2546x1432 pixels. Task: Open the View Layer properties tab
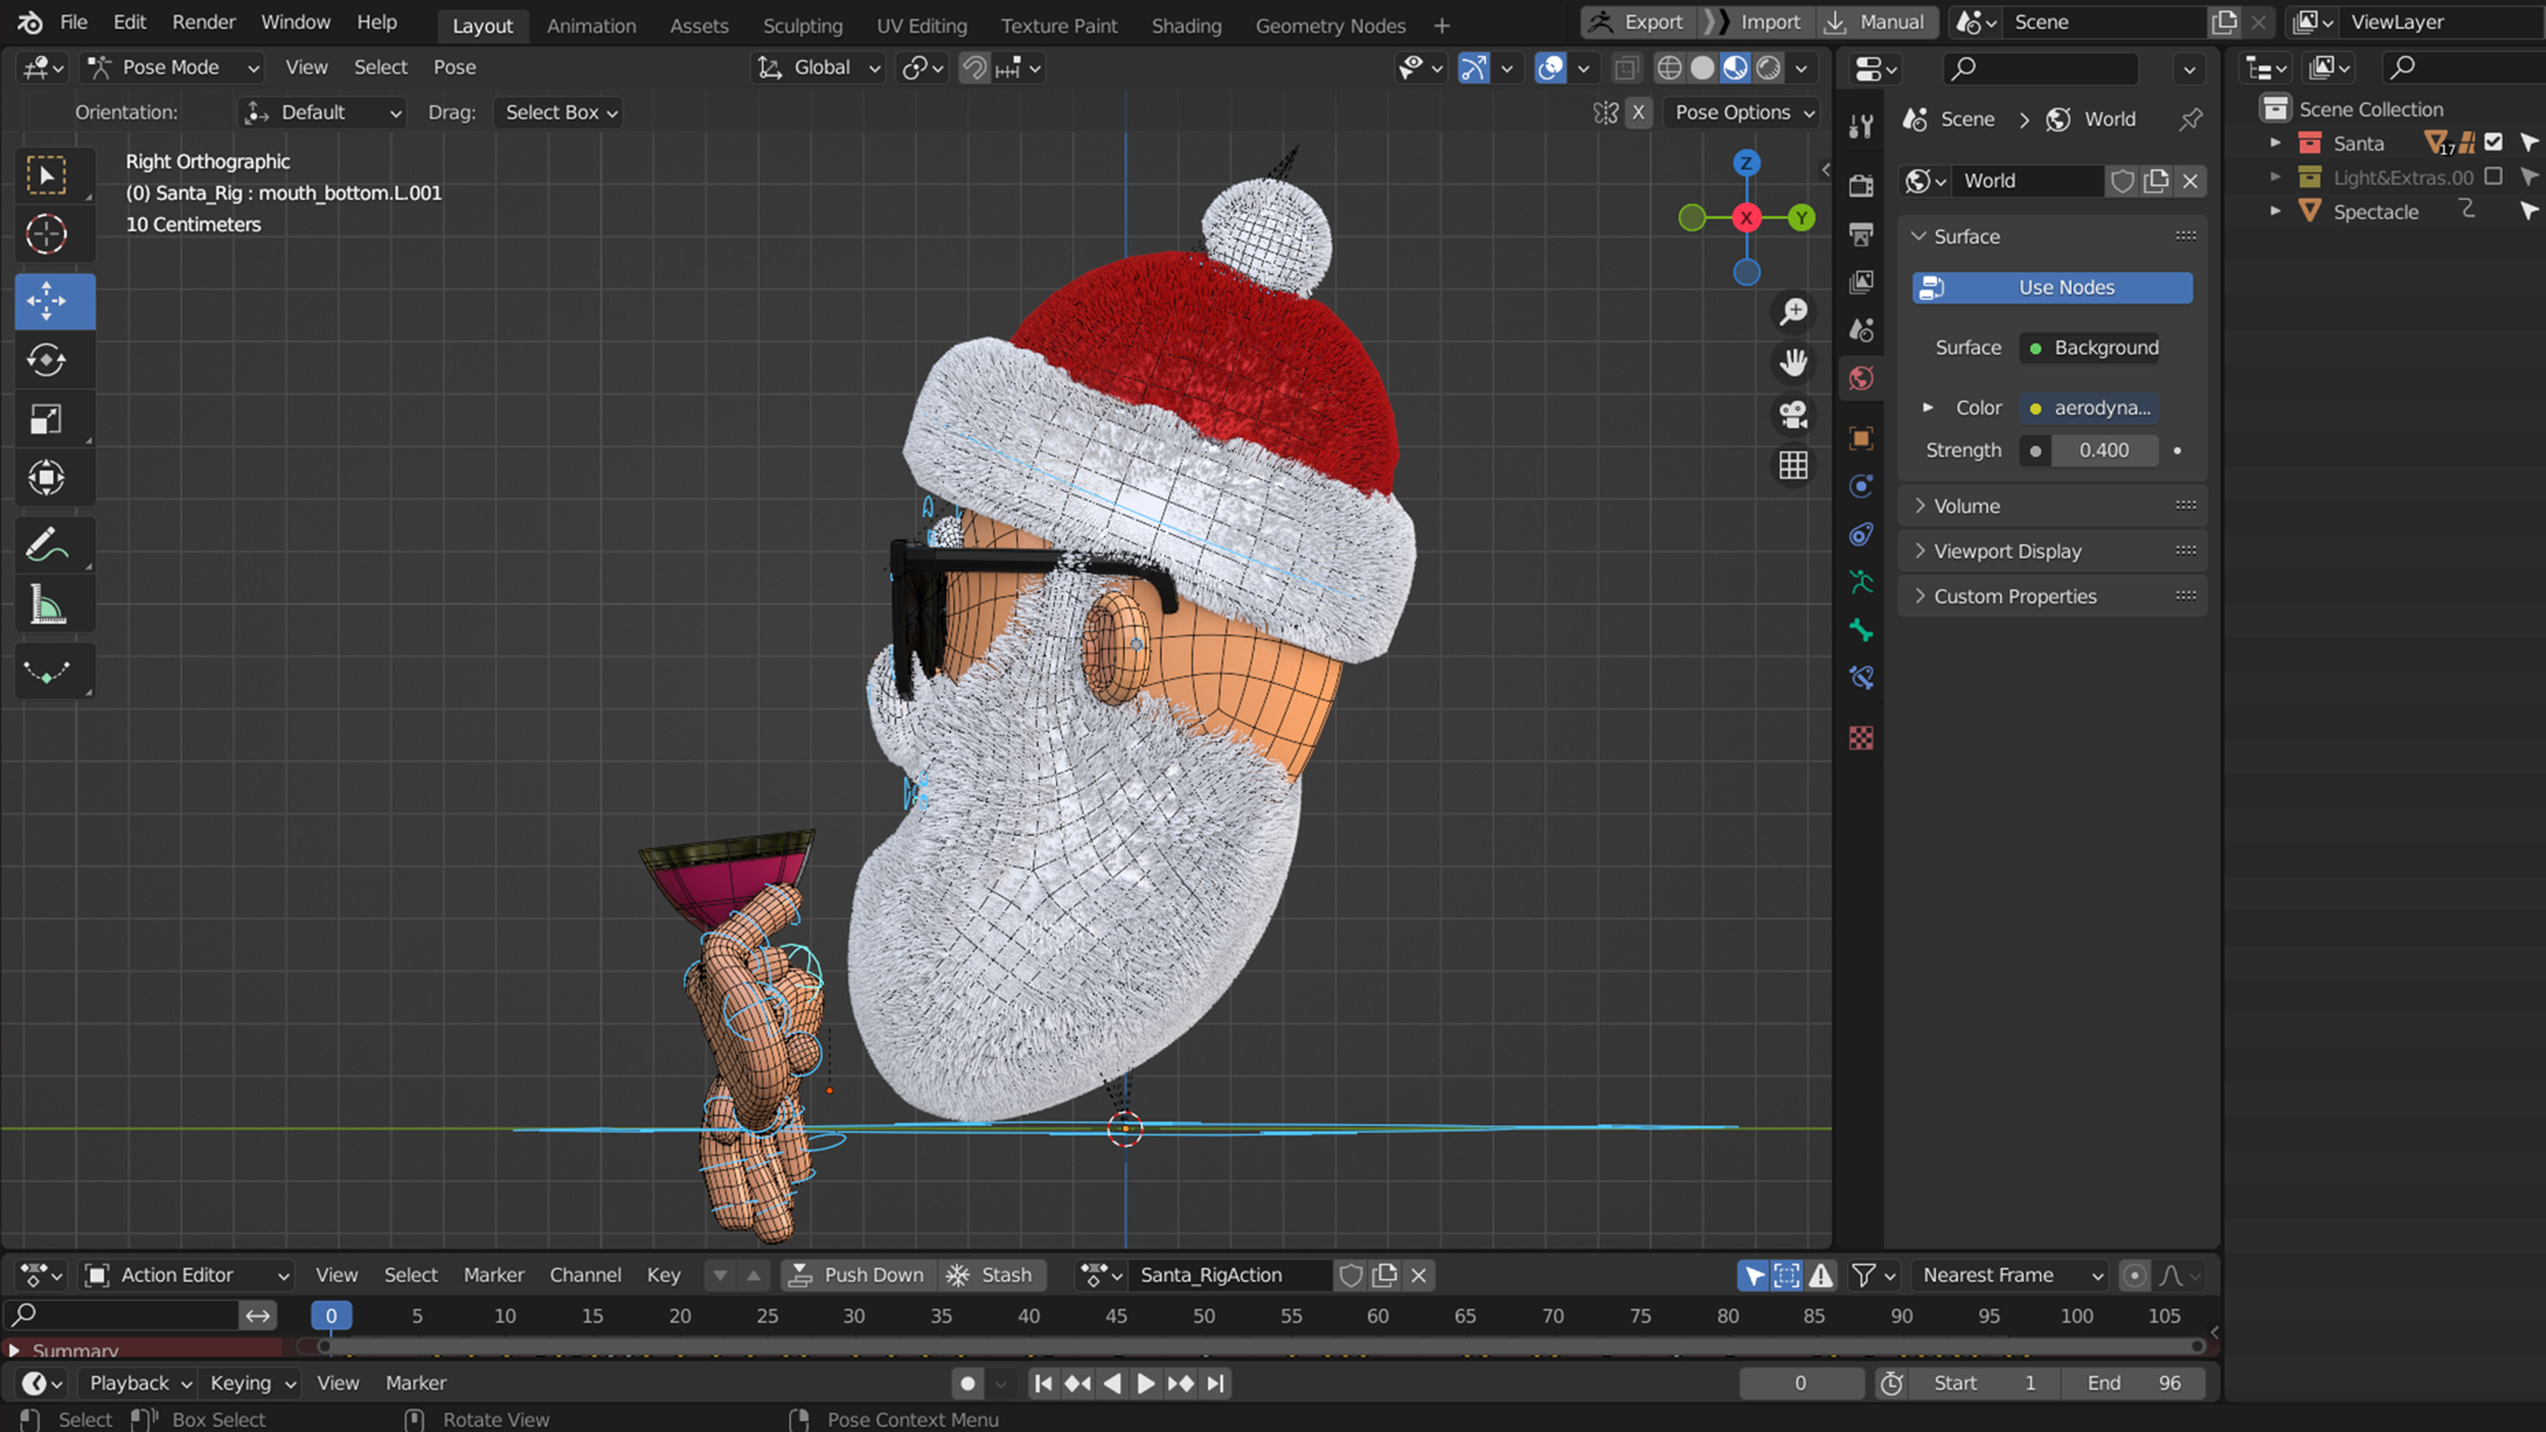1861,283
